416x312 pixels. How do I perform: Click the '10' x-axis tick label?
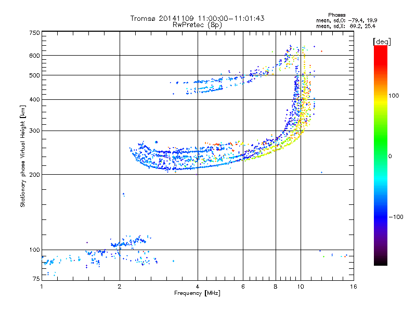pyautogui.click(x=301, y=287)
